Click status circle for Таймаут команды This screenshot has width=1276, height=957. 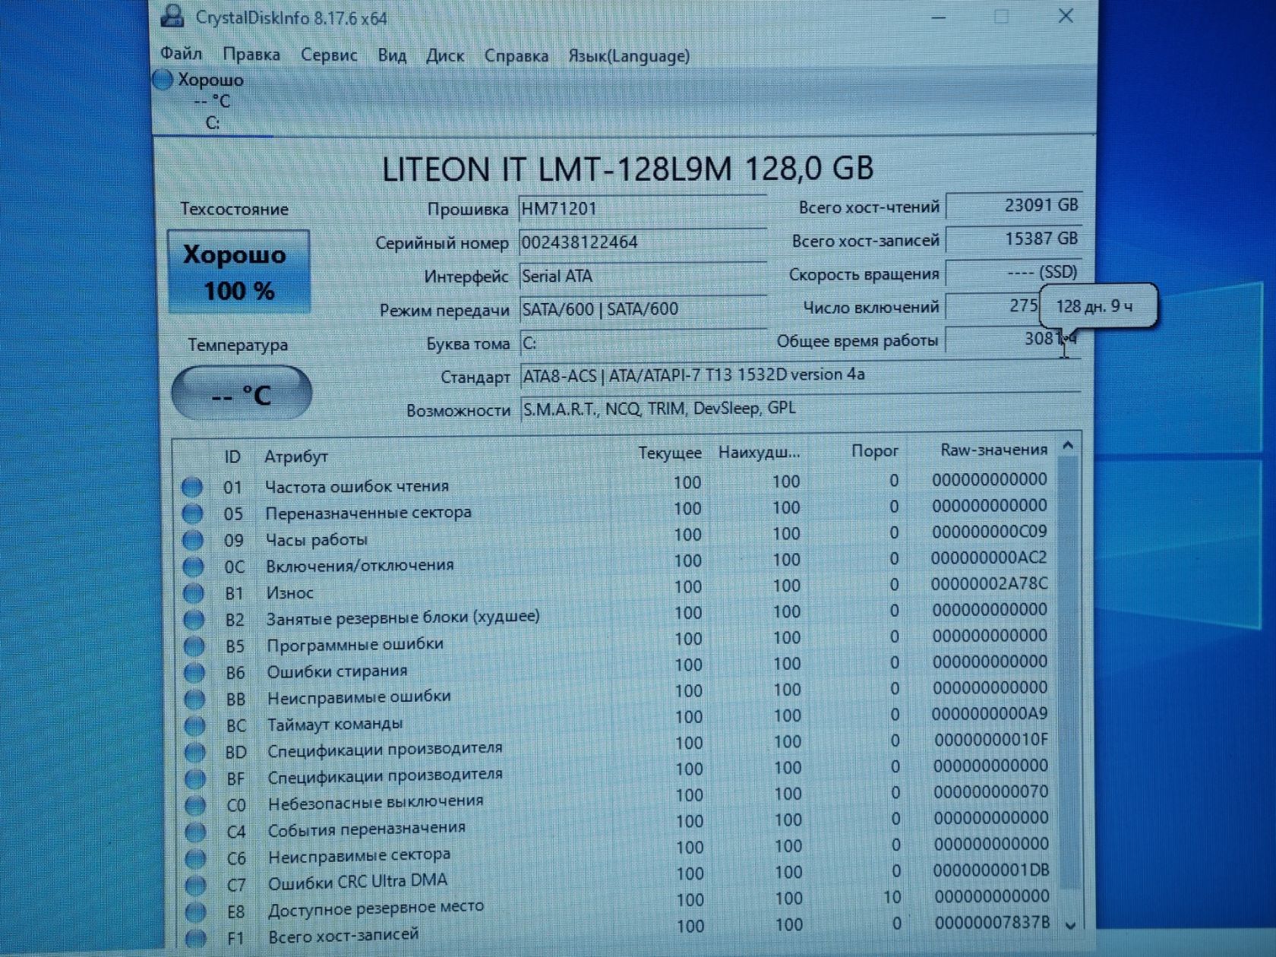(x=195, y=726)
